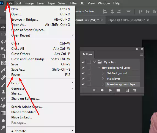
Task: Collapse New Background Layer action chevron
Action: click(x=99, y=68)
